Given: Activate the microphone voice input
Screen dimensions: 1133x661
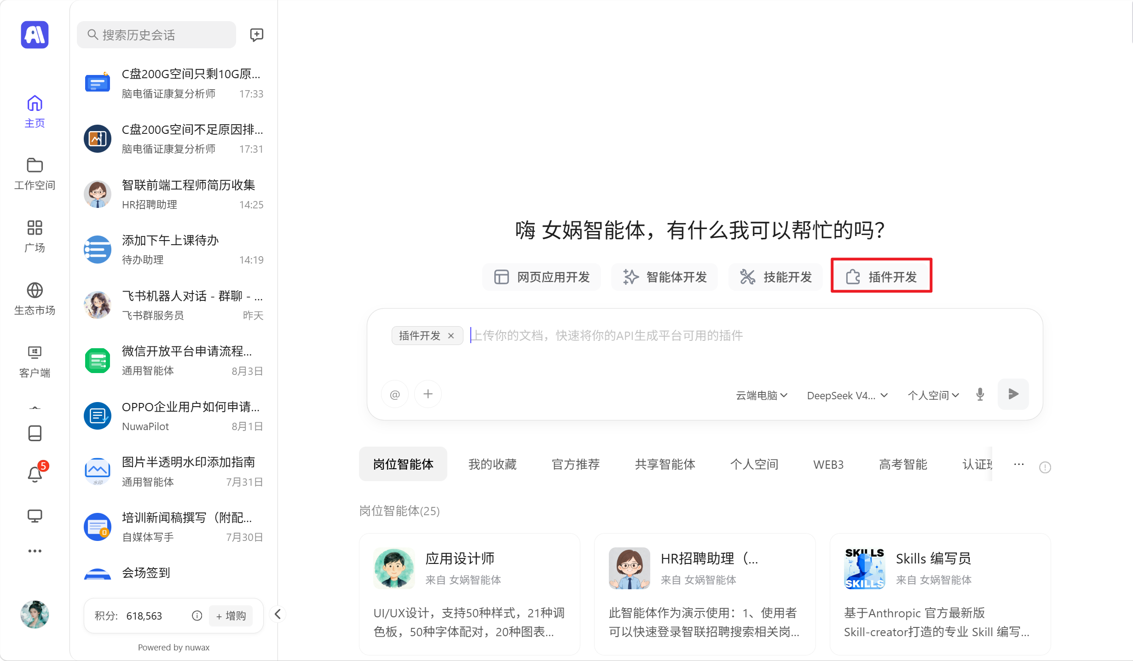Looking at the screenshot, I should pos(980,394).
